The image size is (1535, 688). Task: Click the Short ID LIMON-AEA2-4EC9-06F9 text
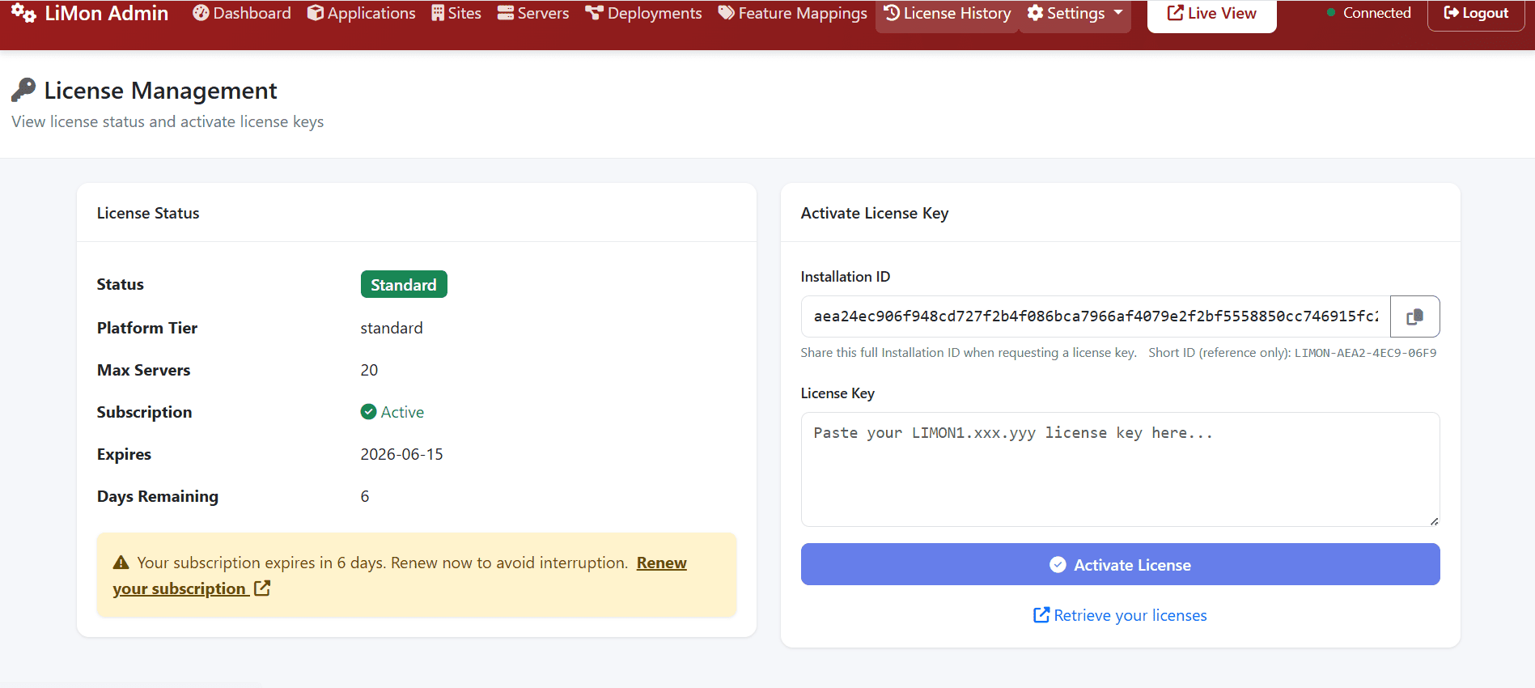1365,353
